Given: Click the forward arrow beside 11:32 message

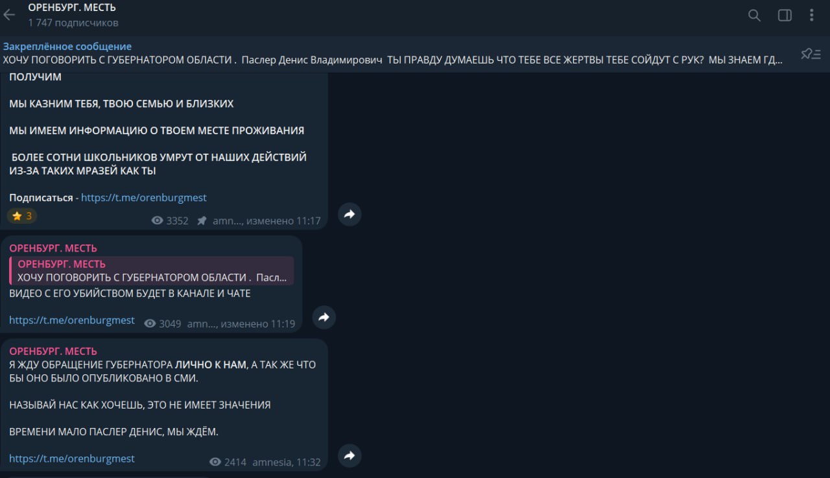Looking at the screenshot, I should pos(350,455).
